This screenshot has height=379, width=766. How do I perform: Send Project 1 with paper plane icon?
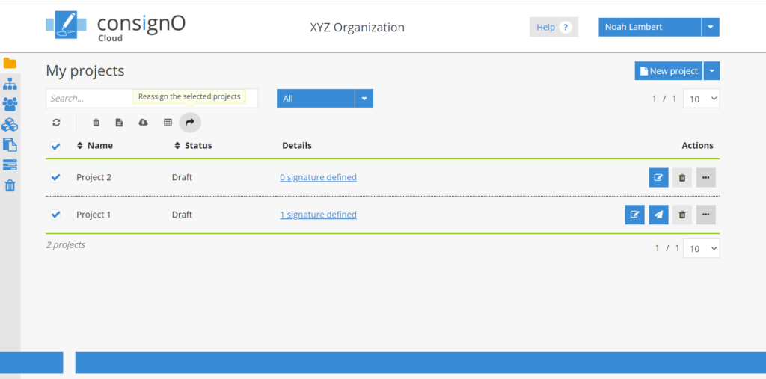[658, 215]
